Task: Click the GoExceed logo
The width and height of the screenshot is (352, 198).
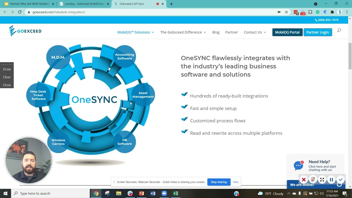Action: 25,31
